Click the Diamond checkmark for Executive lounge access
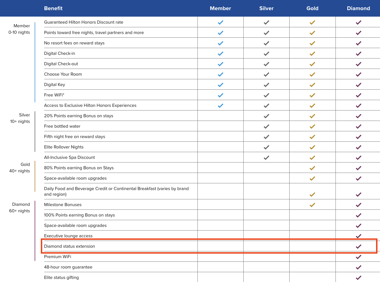The image size is (380, 282). 358,236
